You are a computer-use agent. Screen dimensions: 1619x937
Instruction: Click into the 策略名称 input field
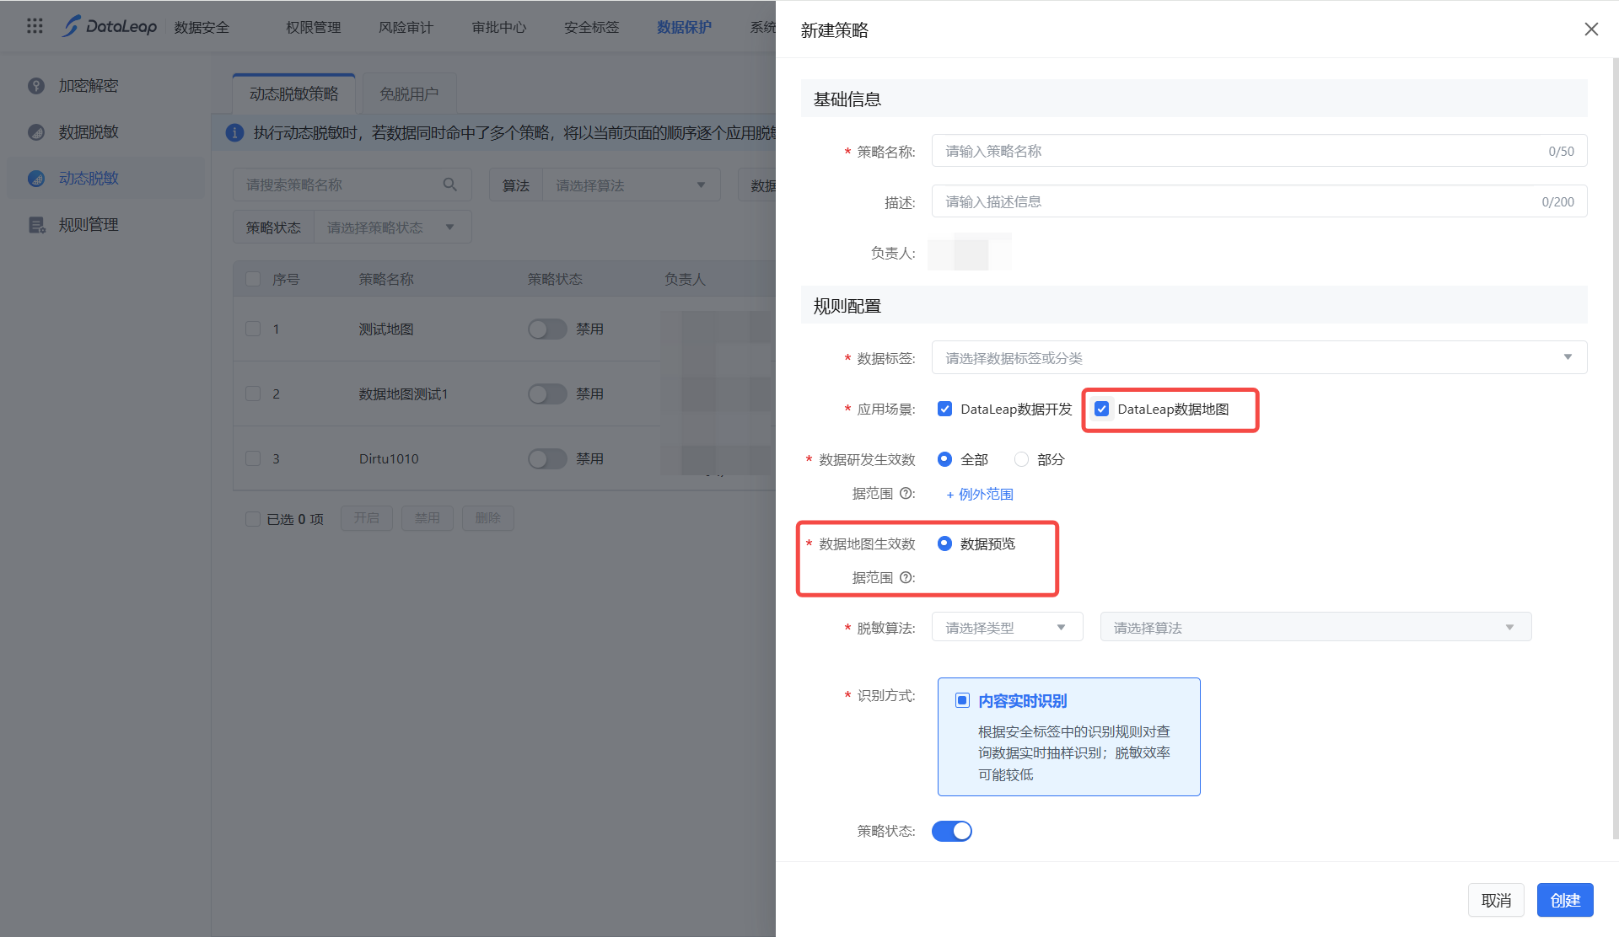click(1240, 152)
